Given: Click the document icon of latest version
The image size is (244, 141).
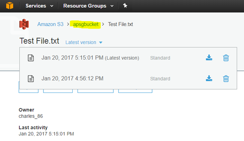Looking at the screenshot, I should 30,58.
